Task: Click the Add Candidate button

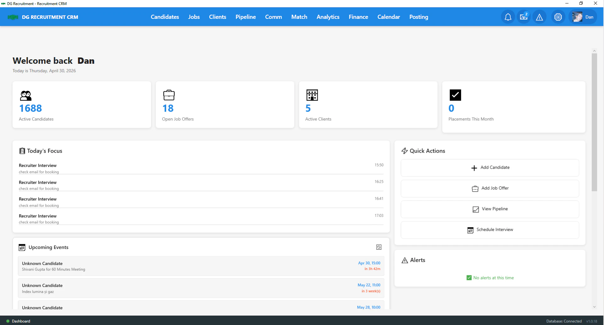Action: tap(490, 168)
